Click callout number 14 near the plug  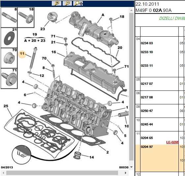(92, 157)
